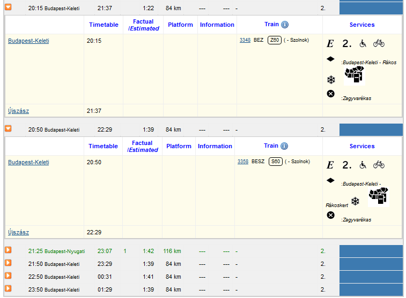
Task: Collapse the 20:15 Budapest-Keleti journey details
Action: (x=8, y=7)
